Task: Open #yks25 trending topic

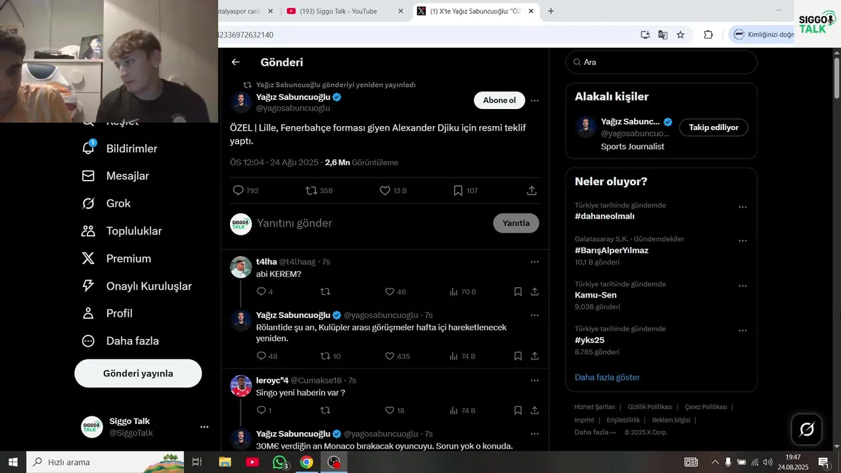Action: tap(589, 340)
